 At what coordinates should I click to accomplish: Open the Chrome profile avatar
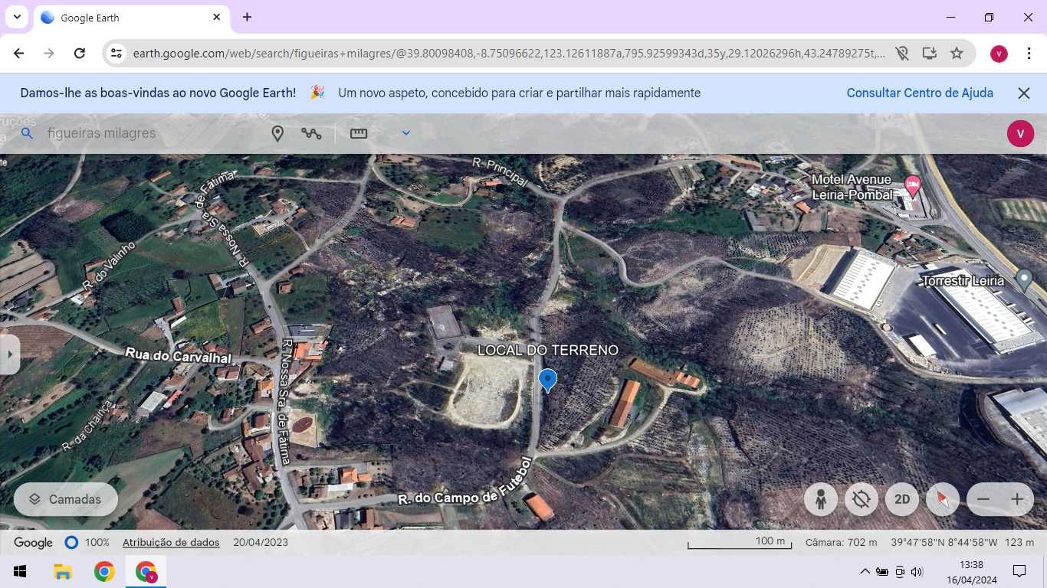pos(999,53)
